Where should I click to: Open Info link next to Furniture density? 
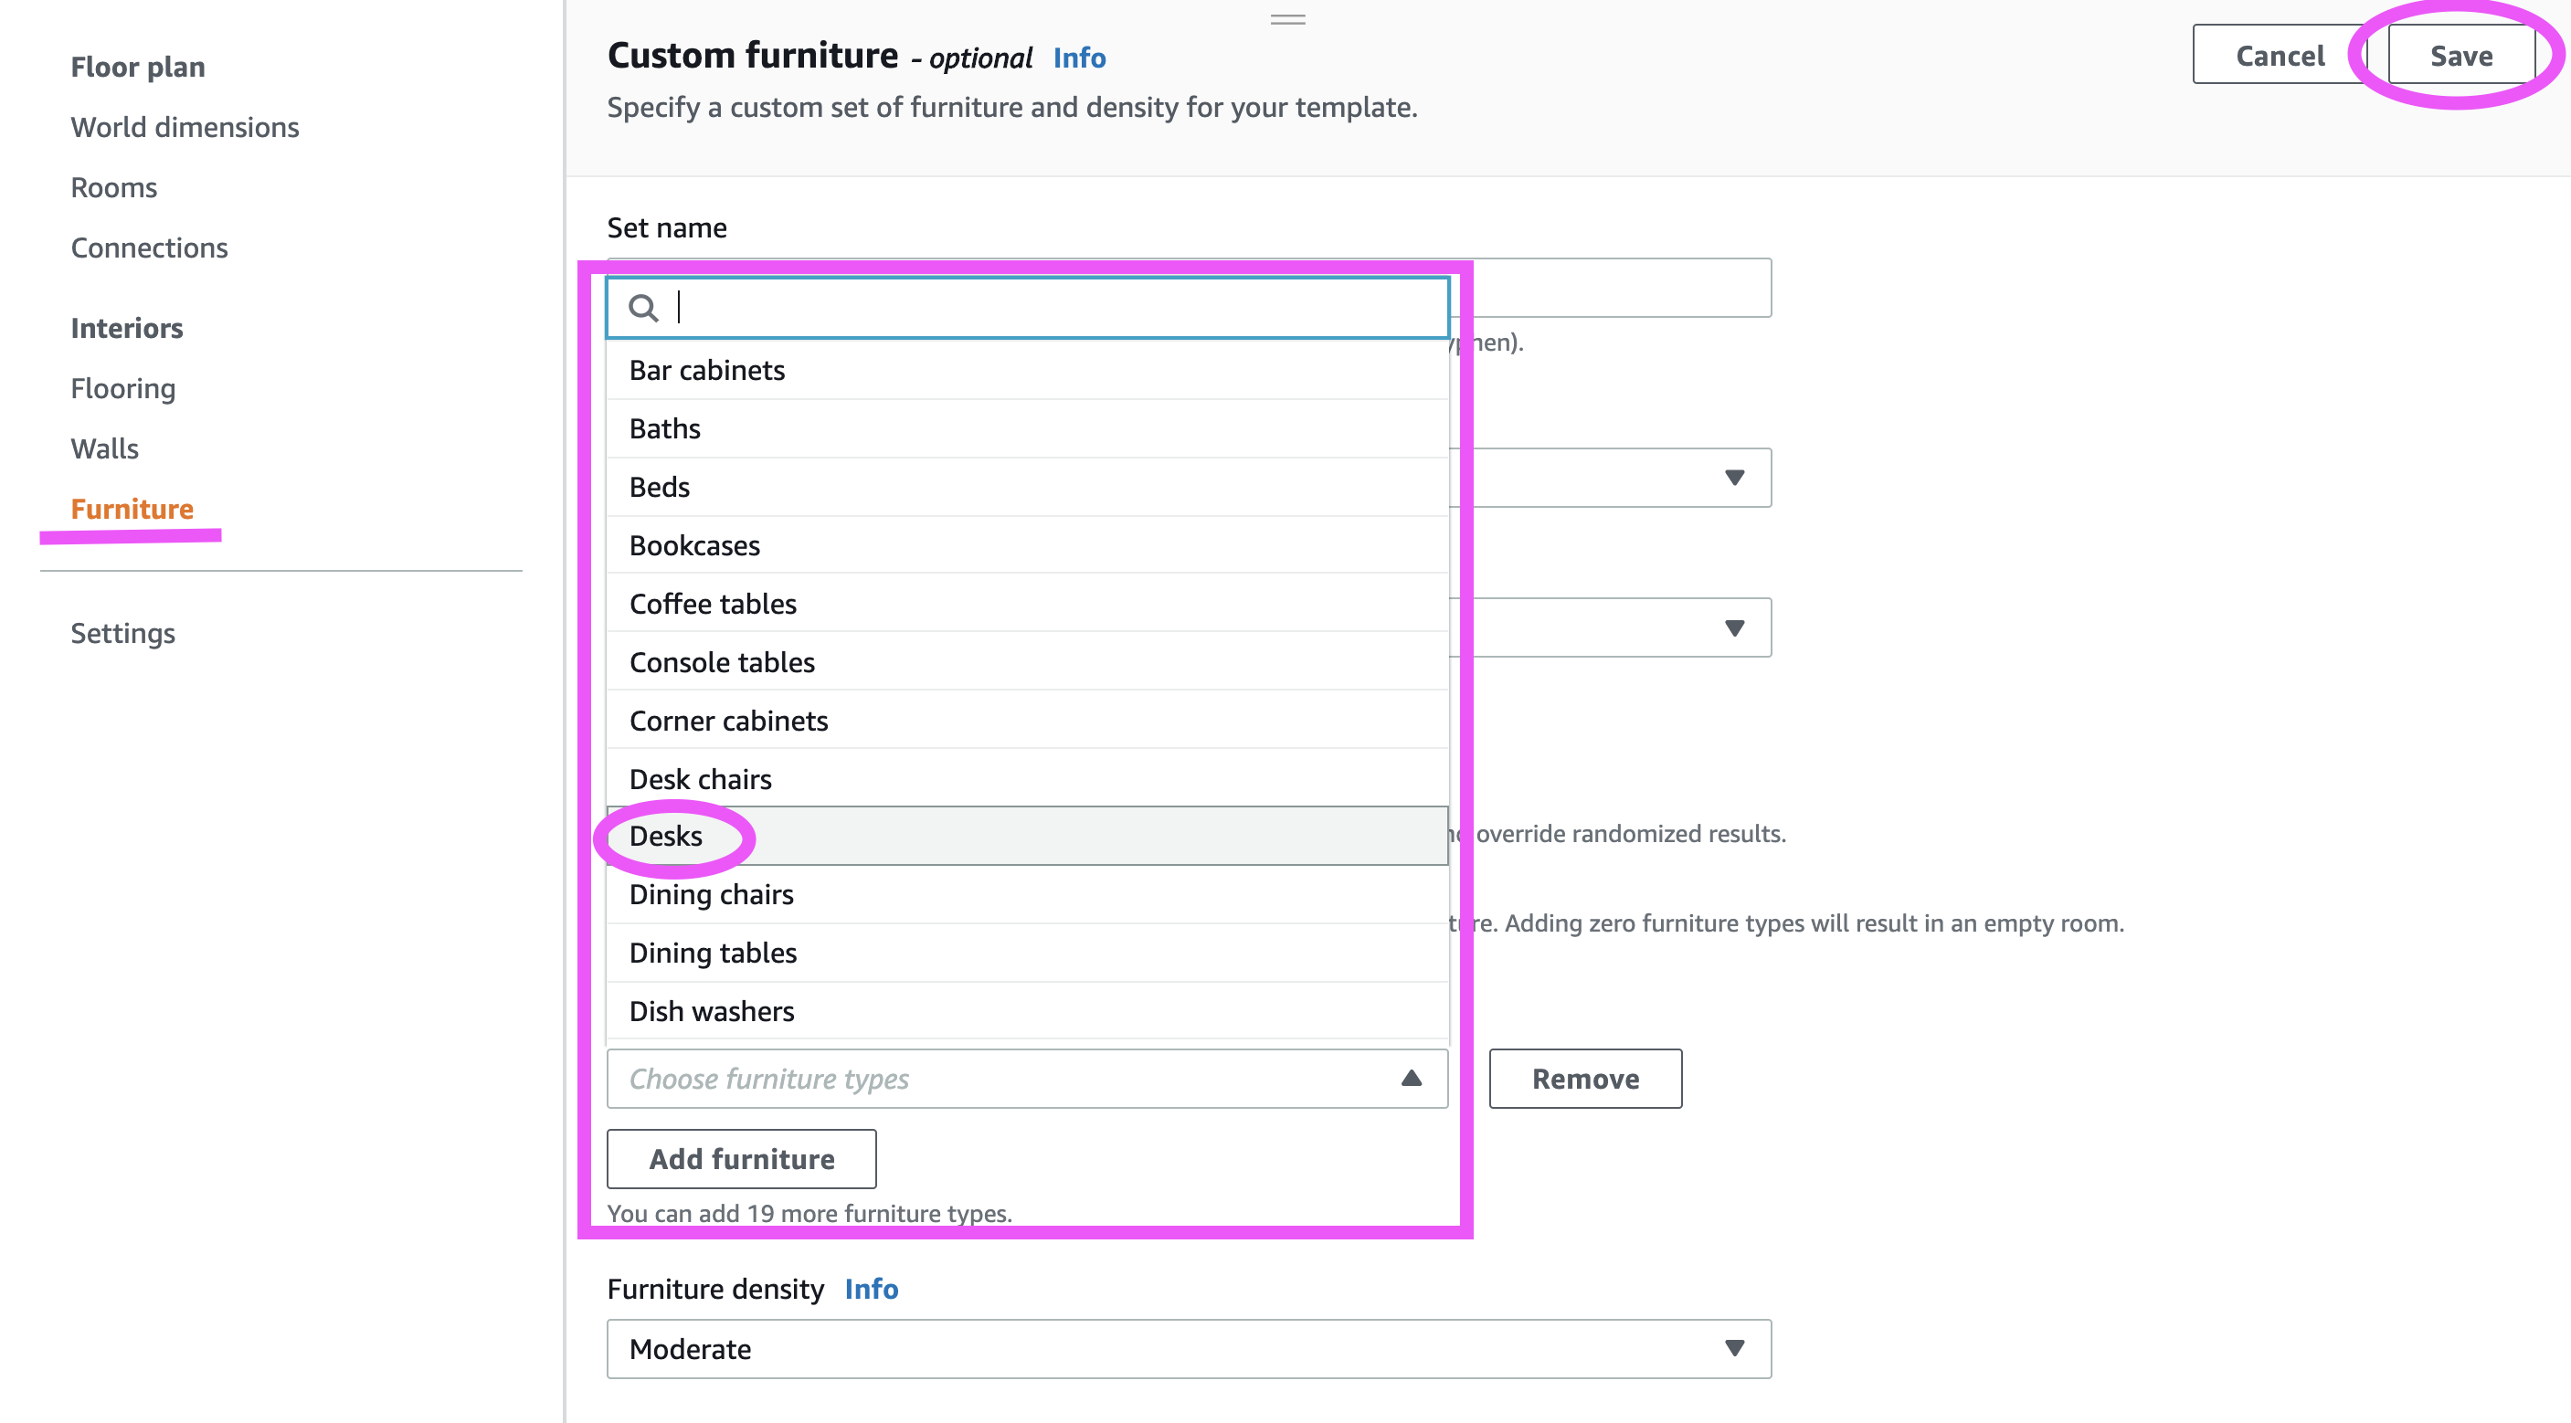point(871,1290)
